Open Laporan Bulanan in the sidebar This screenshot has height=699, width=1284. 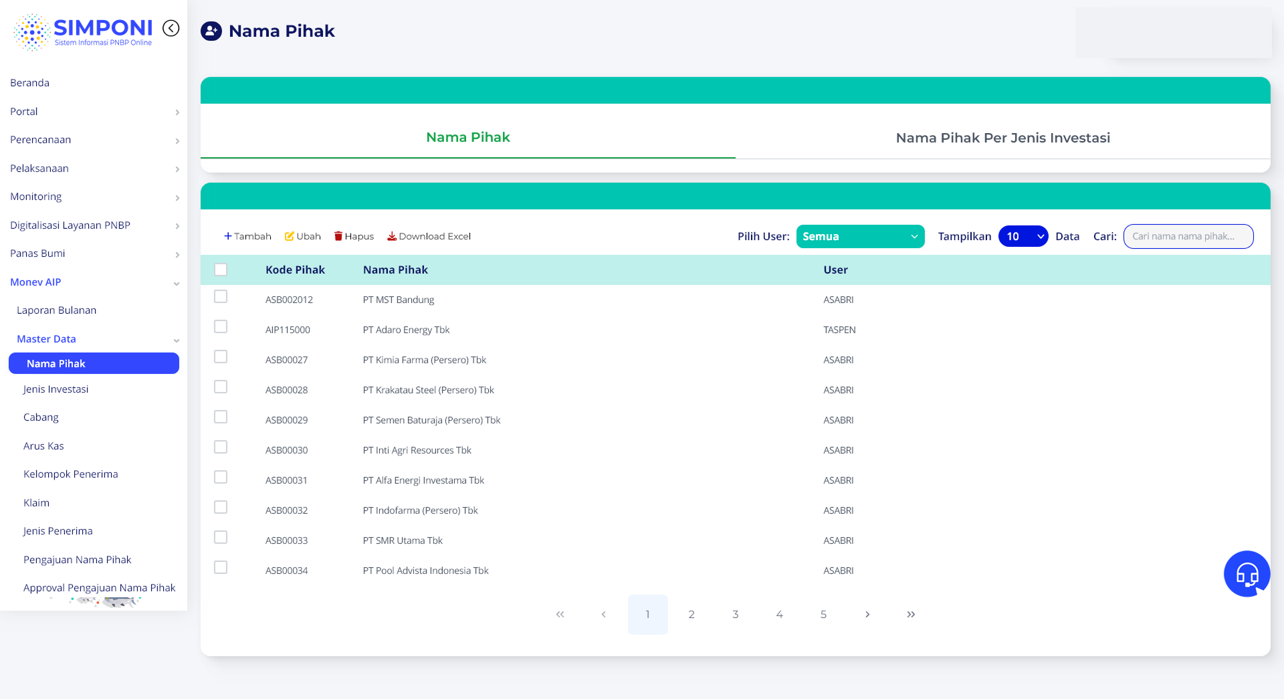click(57, 310)
